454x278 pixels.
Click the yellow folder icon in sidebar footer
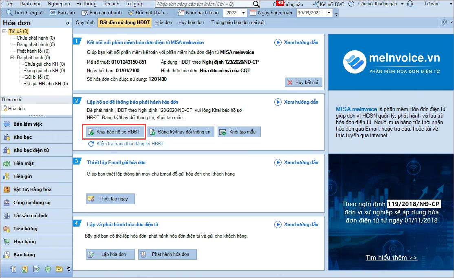coord(59,269)
